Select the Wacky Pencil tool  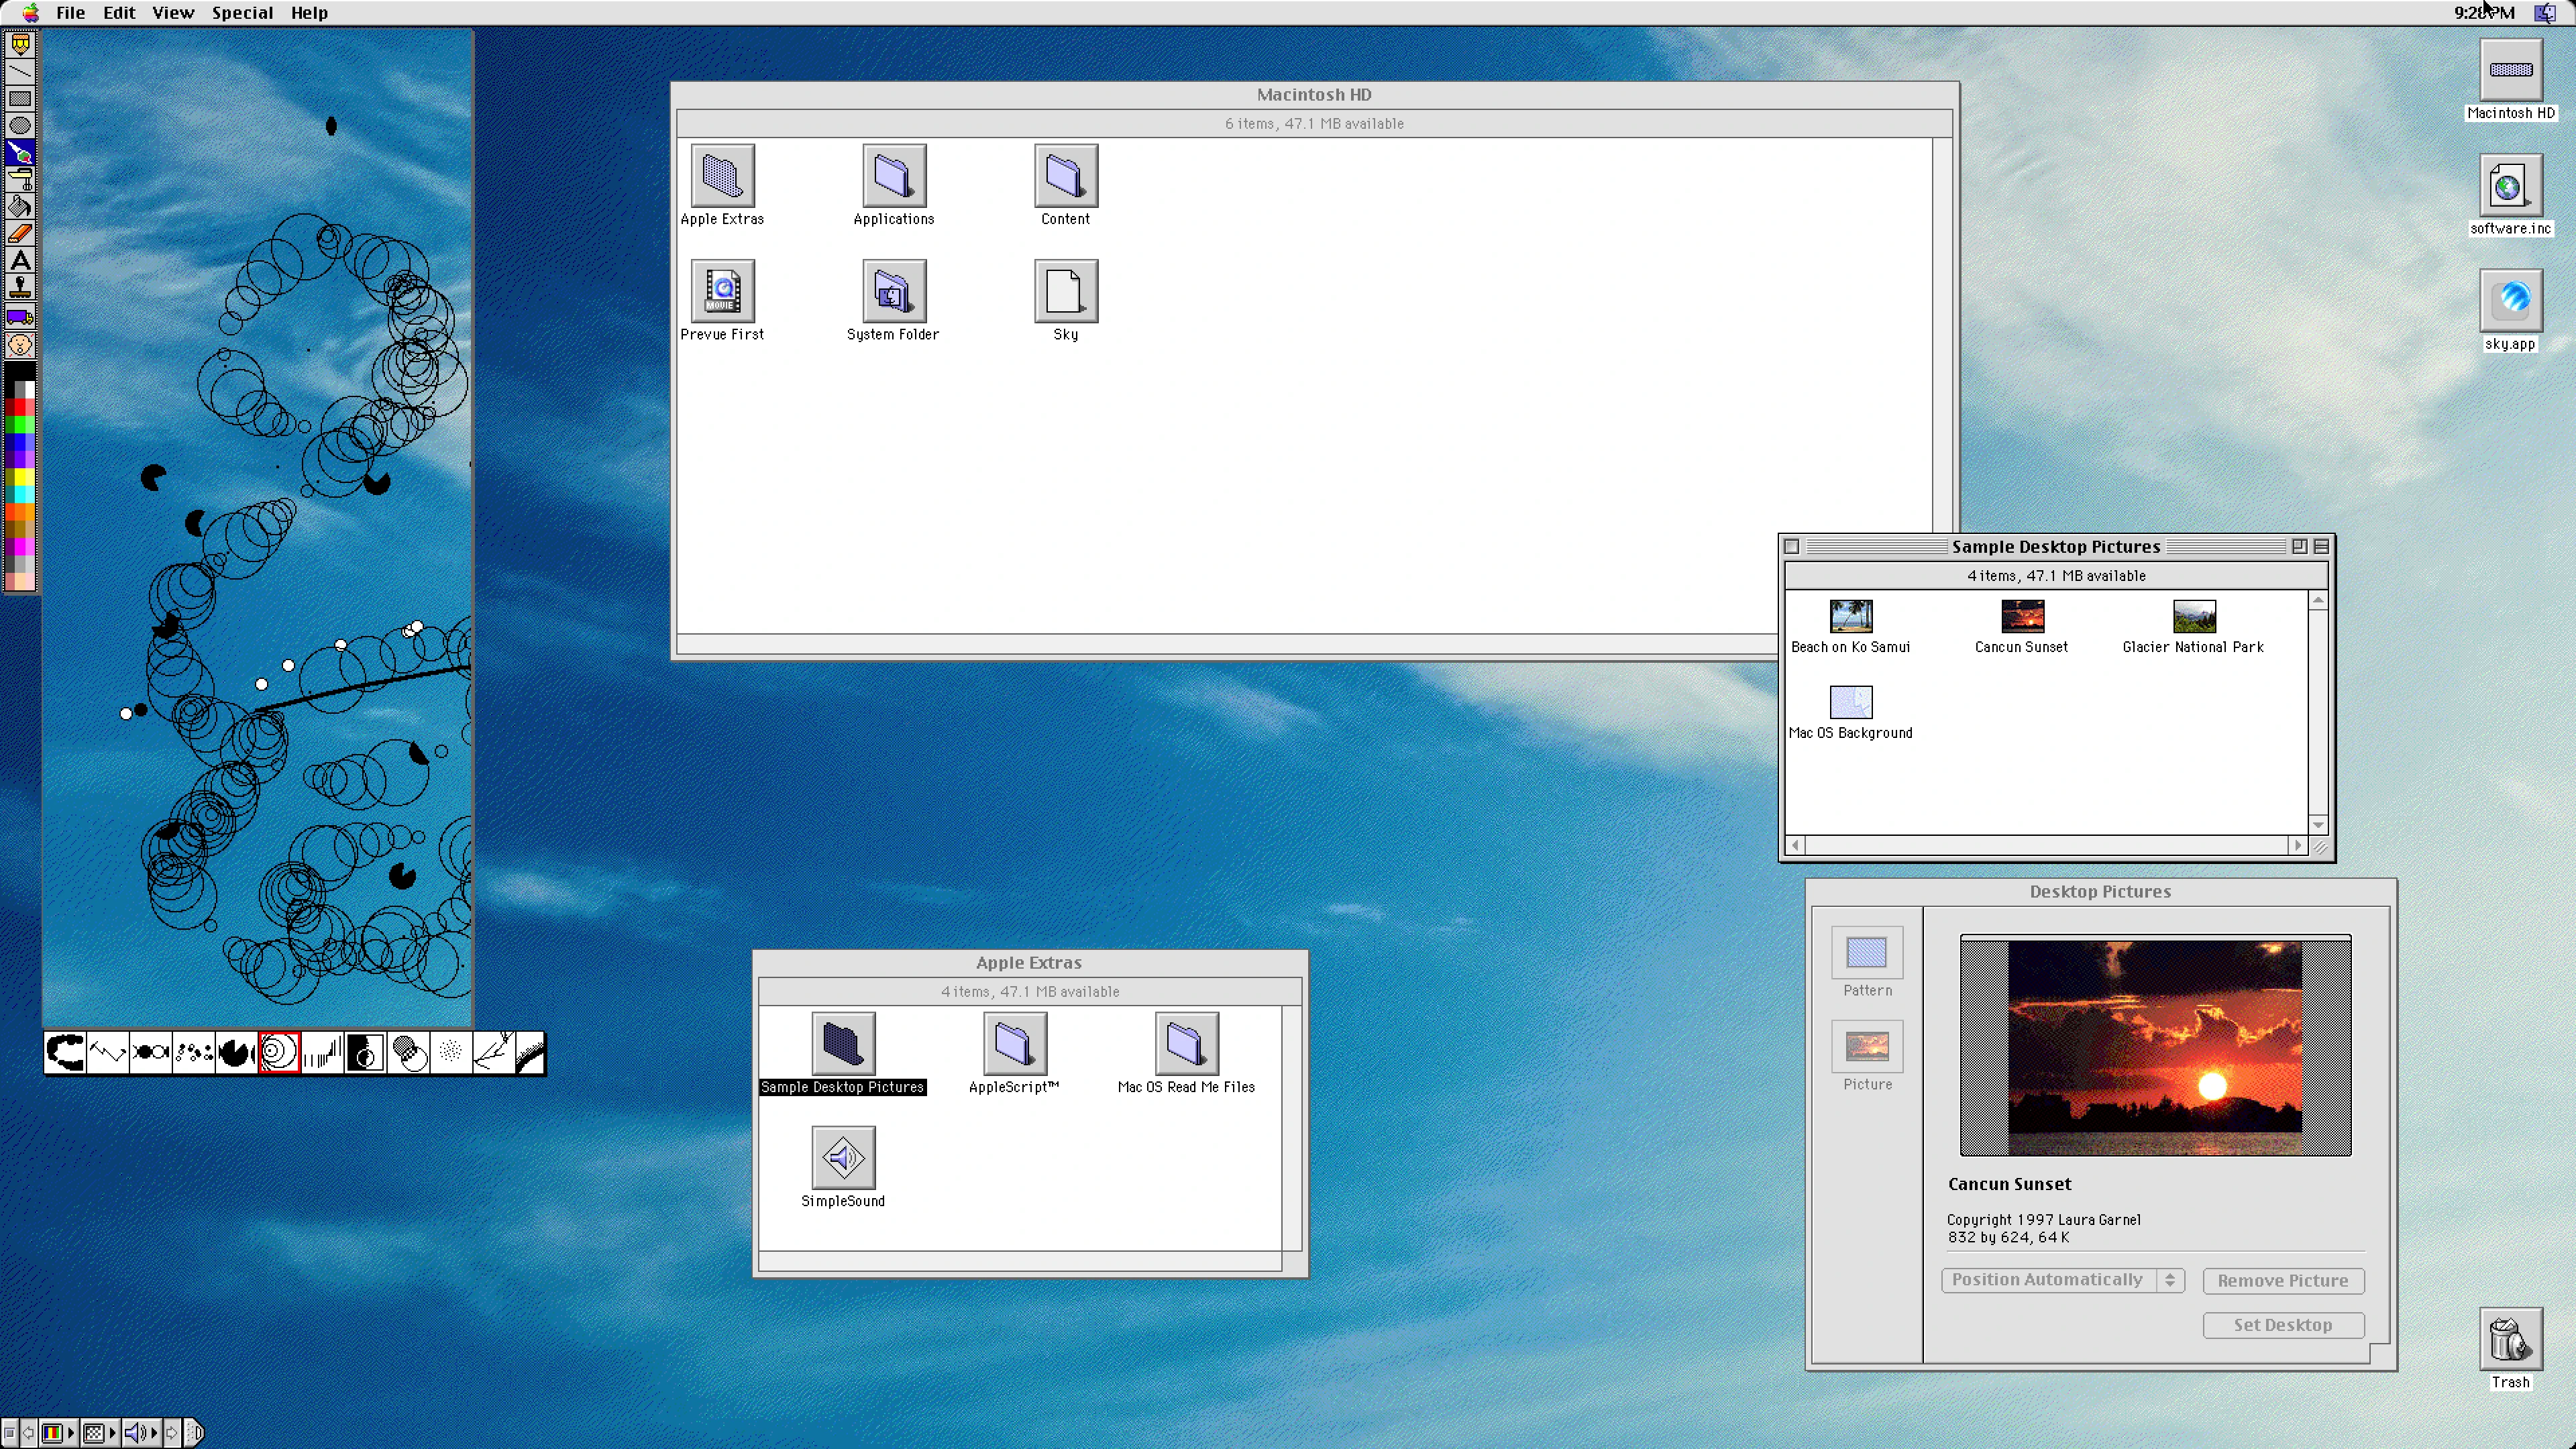[x=20, y=45]
